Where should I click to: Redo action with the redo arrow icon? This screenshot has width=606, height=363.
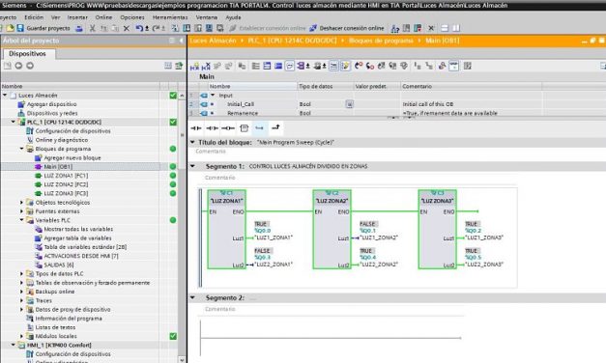157,28
